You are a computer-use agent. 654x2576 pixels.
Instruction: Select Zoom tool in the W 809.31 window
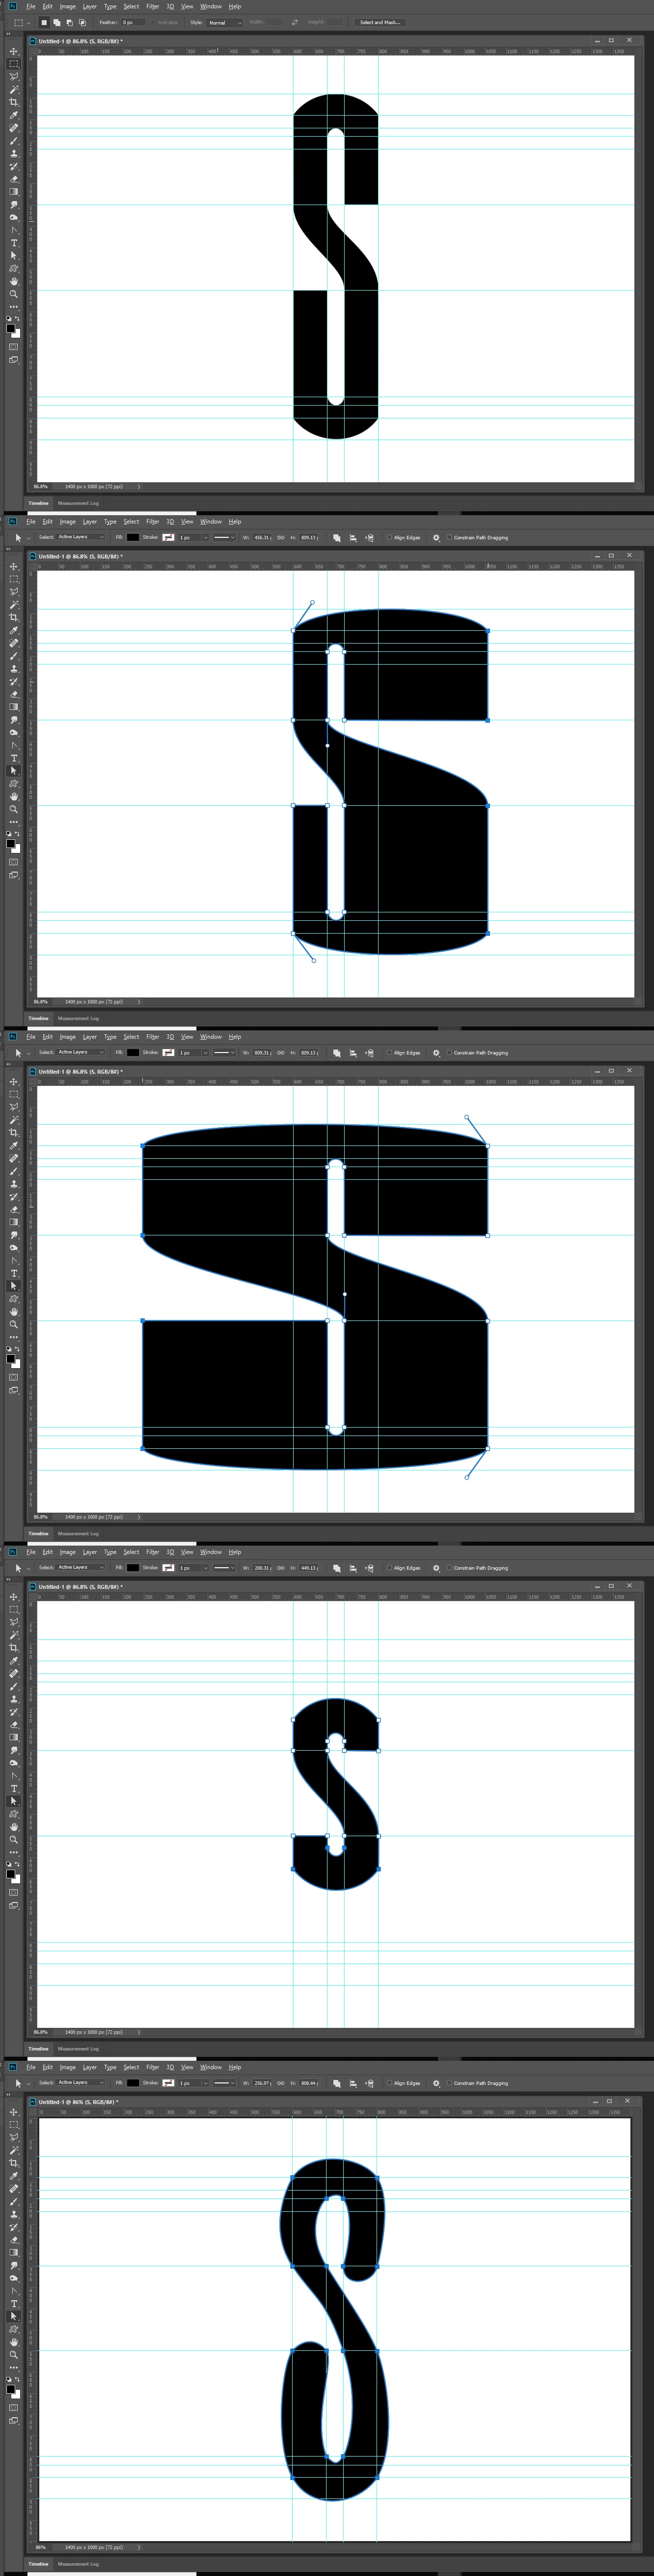coord(14,1324)
